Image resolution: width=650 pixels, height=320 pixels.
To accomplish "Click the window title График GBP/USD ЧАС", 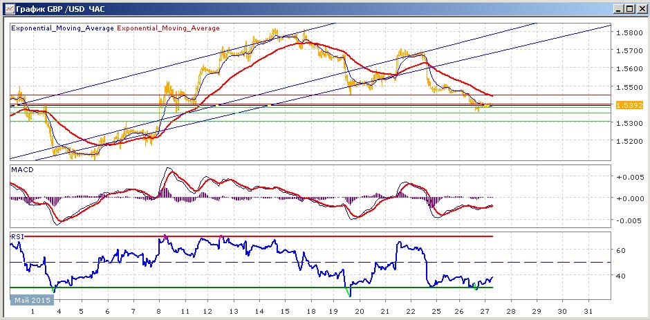I will click(x=56, y=8).
